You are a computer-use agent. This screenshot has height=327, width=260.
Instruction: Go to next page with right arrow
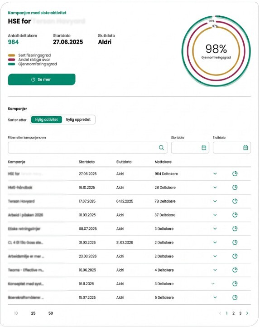[x=247, y=313]
